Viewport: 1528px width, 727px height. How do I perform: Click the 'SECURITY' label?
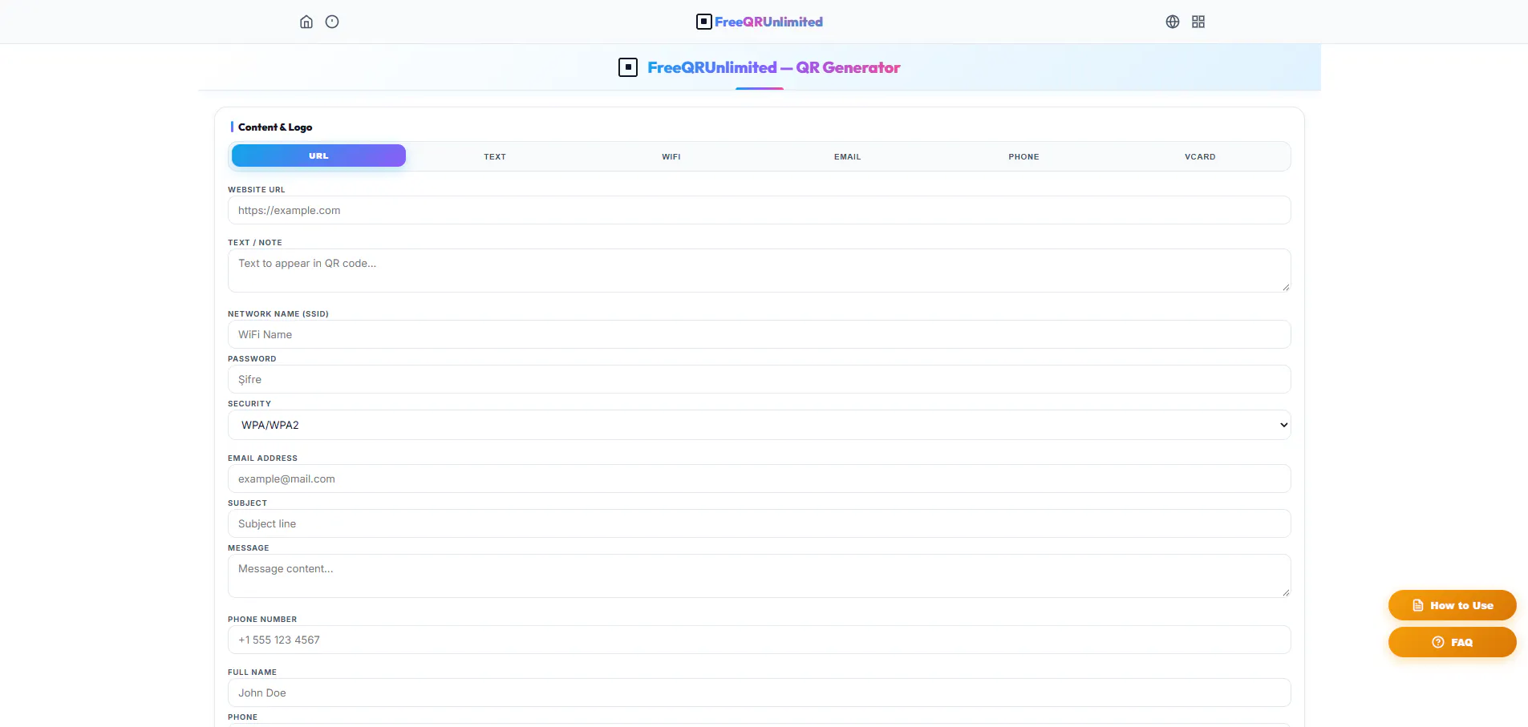[x=249, y=404]
